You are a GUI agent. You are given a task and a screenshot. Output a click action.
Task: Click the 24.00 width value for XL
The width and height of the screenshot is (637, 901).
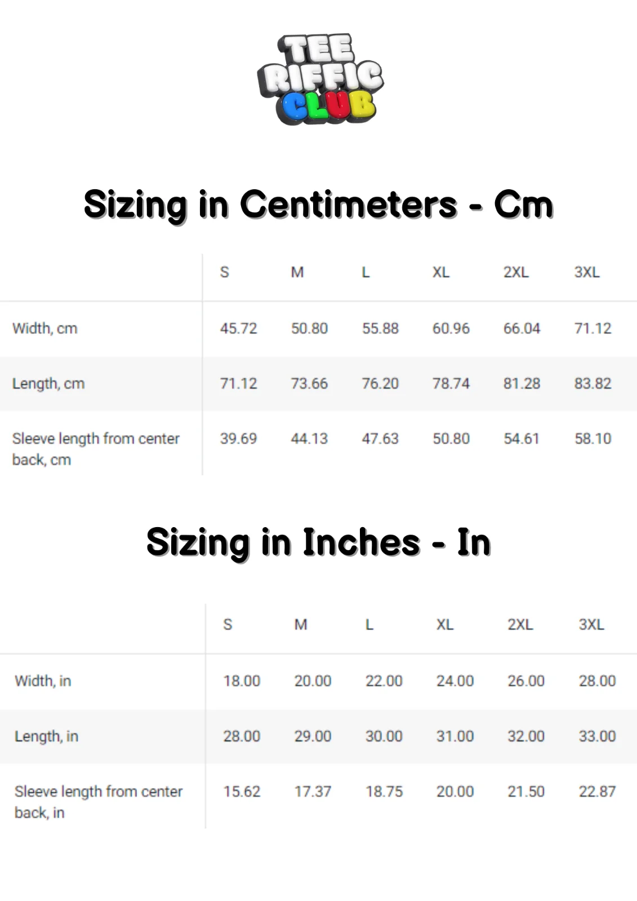[455, 681]
